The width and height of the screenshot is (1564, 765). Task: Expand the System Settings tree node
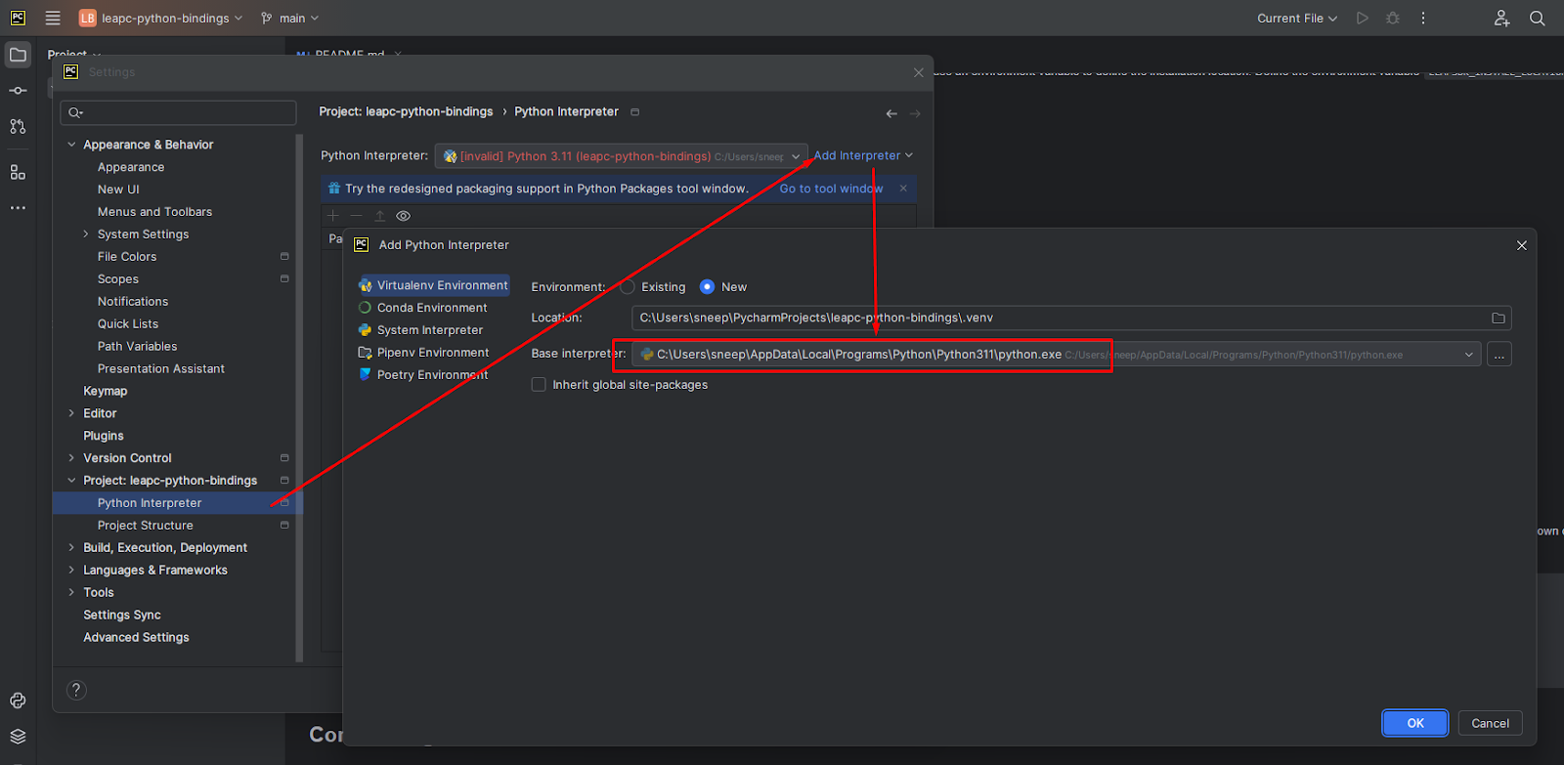(86, 234)
